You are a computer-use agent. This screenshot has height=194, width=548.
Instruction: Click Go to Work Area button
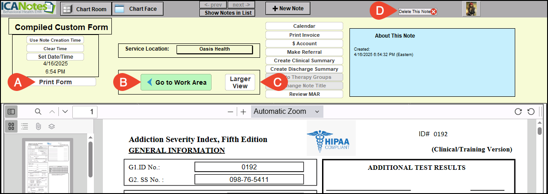tap(176, 82)
